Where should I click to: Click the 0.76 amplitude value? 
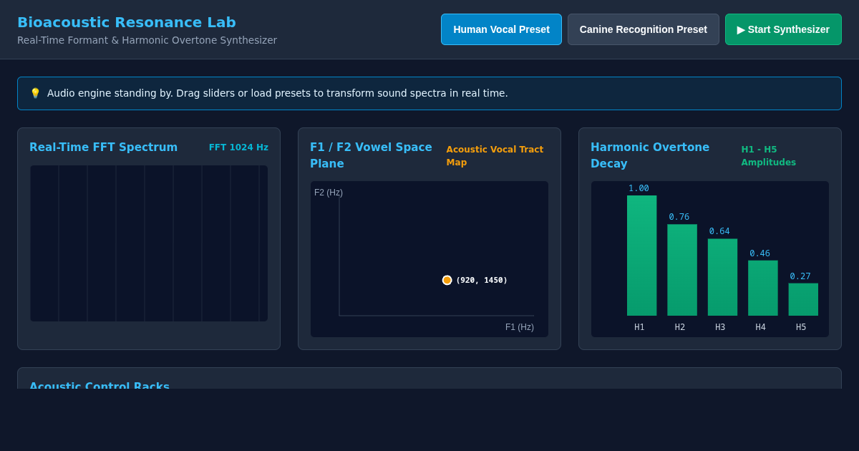(679, 217)
